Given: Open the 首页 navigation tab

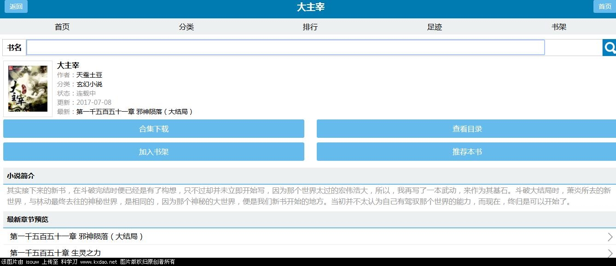Looking at the screenshot, I should tap(62, 27).
